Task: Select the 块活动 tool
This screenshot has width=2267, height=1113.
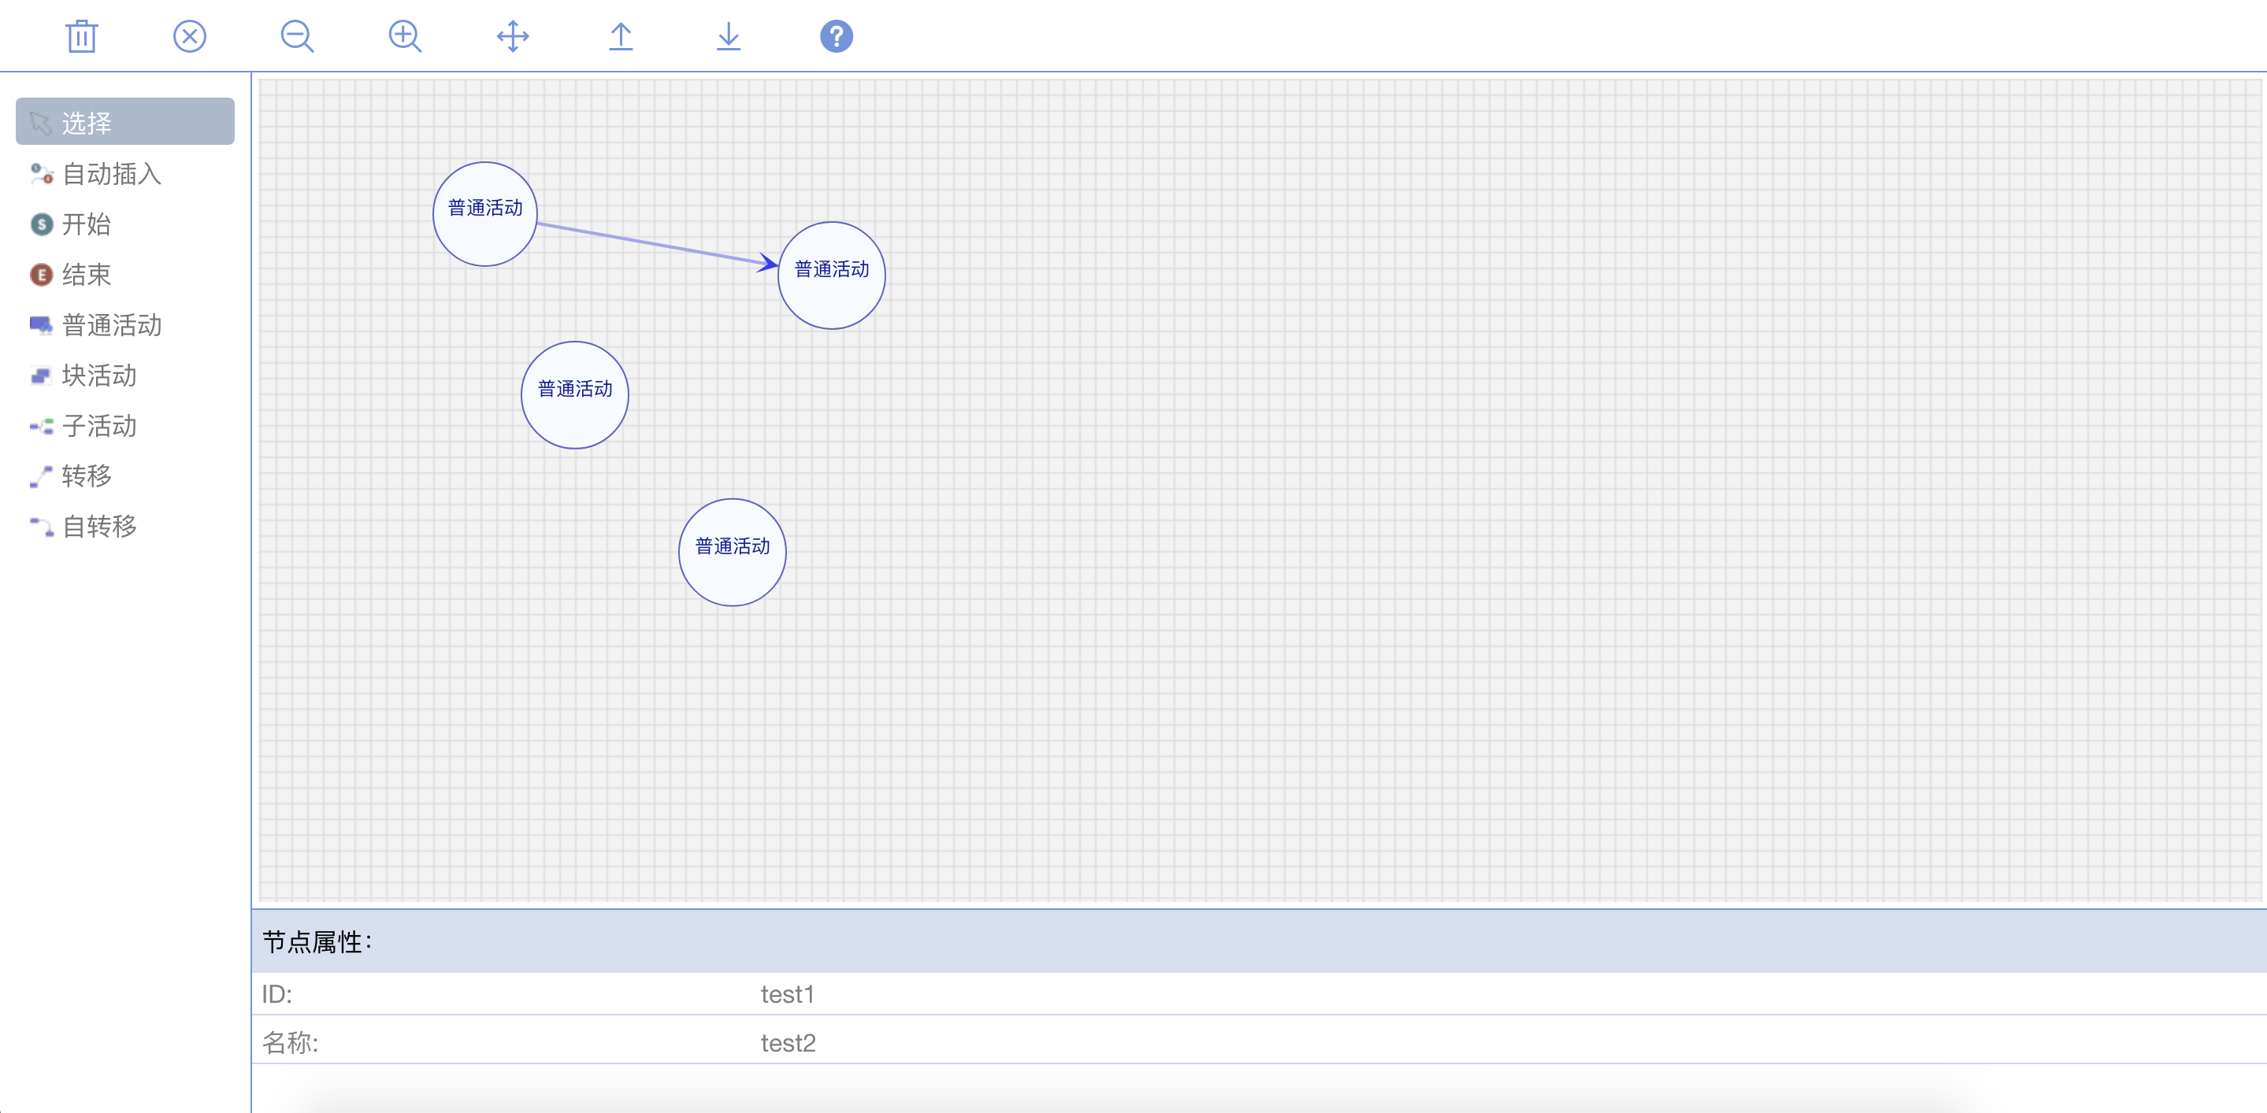Action: [98, 375]
